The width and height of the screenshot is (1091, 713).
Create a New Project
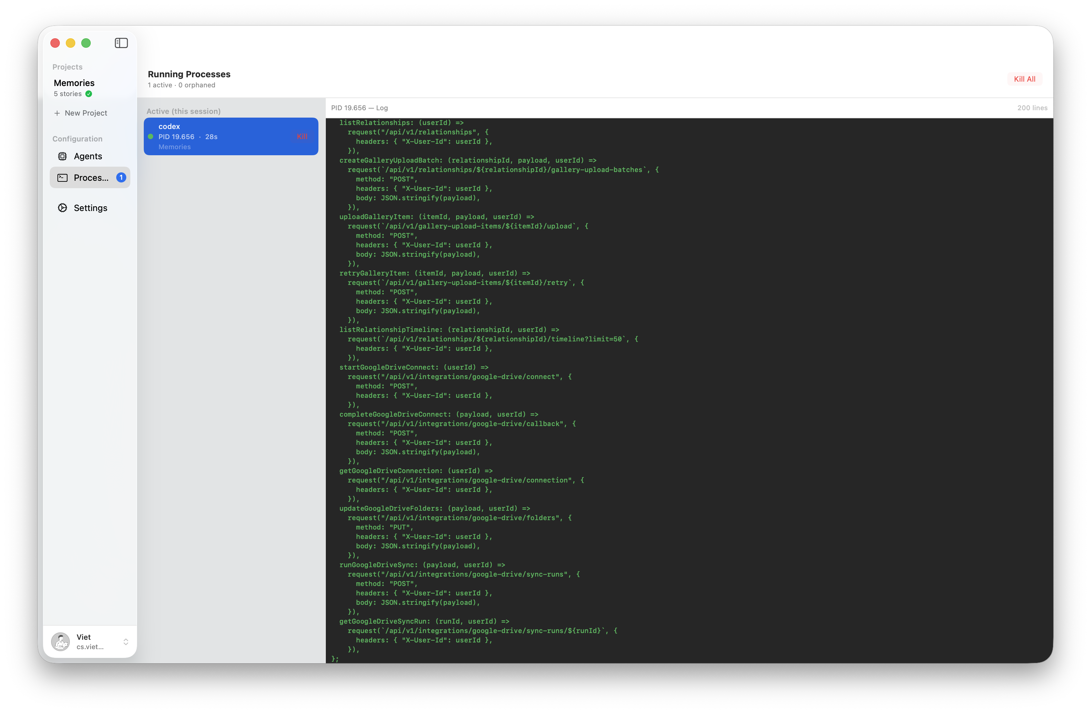coord(81,113)
